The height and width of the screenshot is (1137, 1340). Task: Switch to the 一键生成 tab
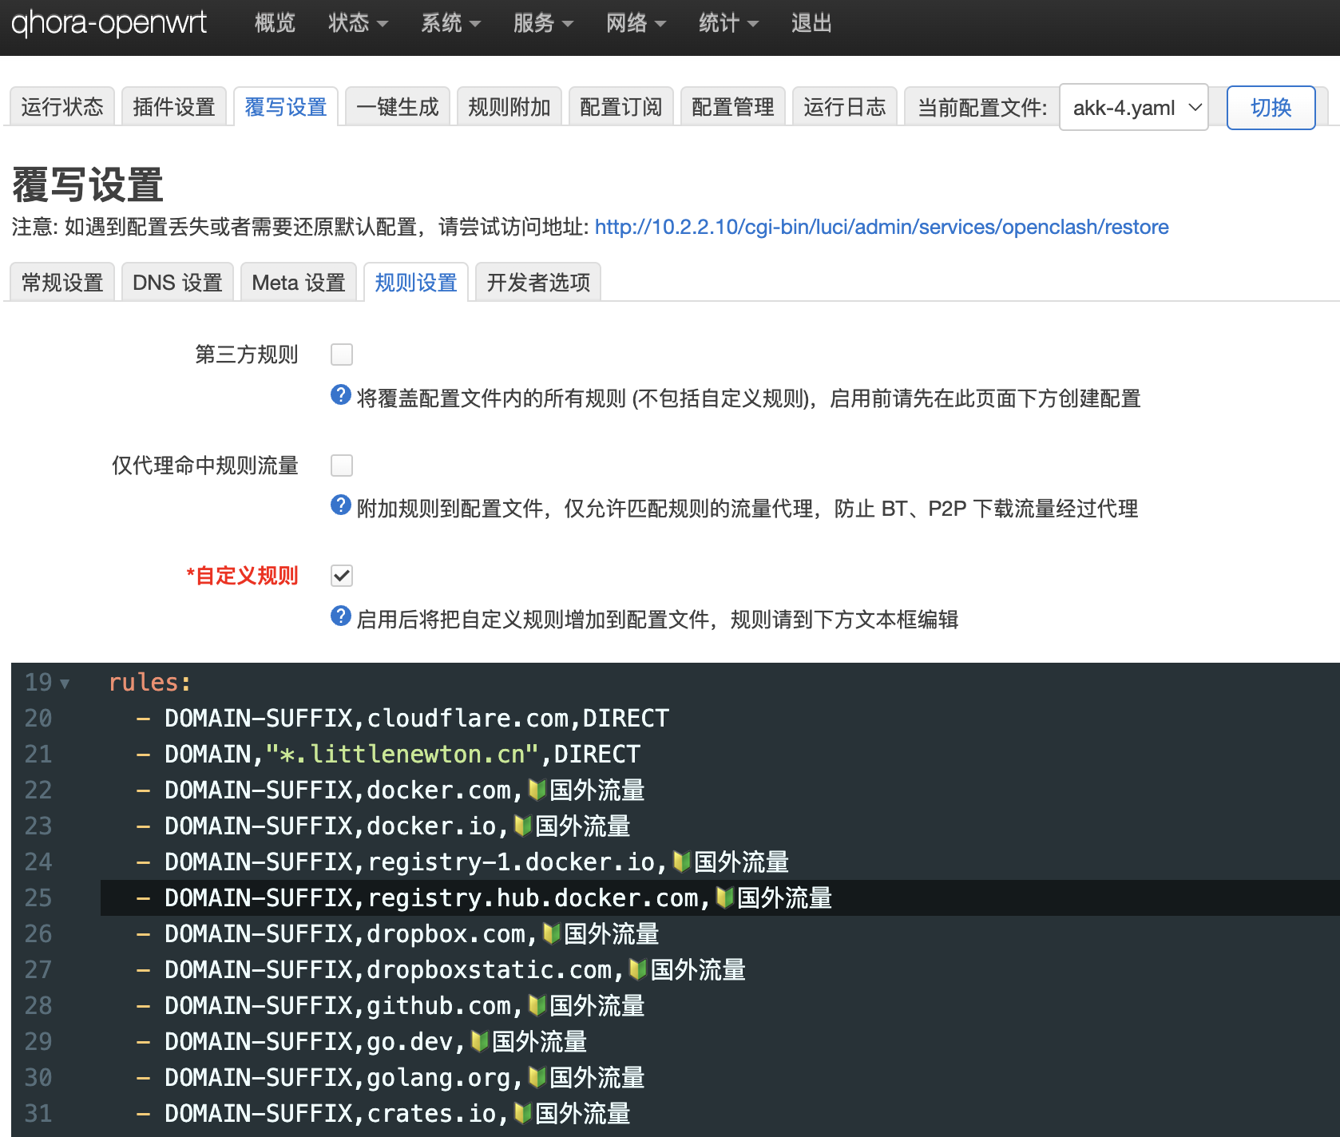pyautogui.click(x=398, y=107)
